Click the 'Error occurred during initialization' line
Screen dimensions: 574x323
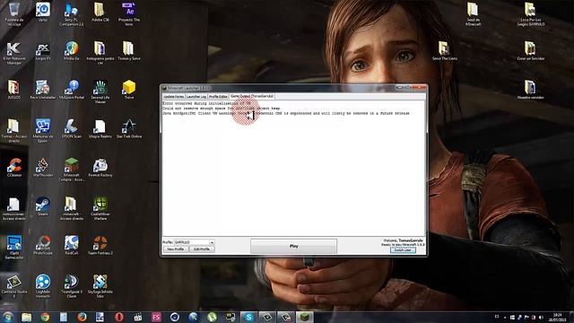coord(207,104)
